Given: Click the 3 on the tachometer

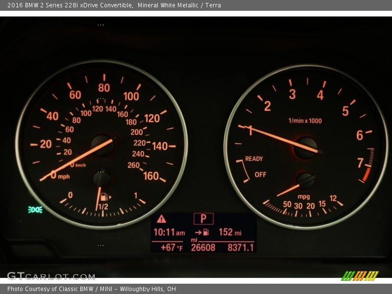Looking at the screenshot, I should (x=292, y=94).
